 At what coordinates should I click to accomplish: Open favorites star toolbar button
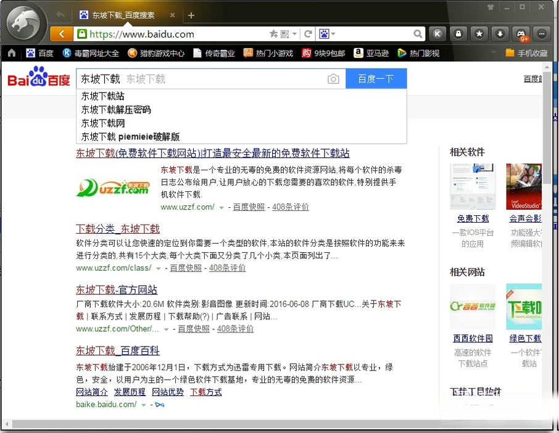[479, 34]
